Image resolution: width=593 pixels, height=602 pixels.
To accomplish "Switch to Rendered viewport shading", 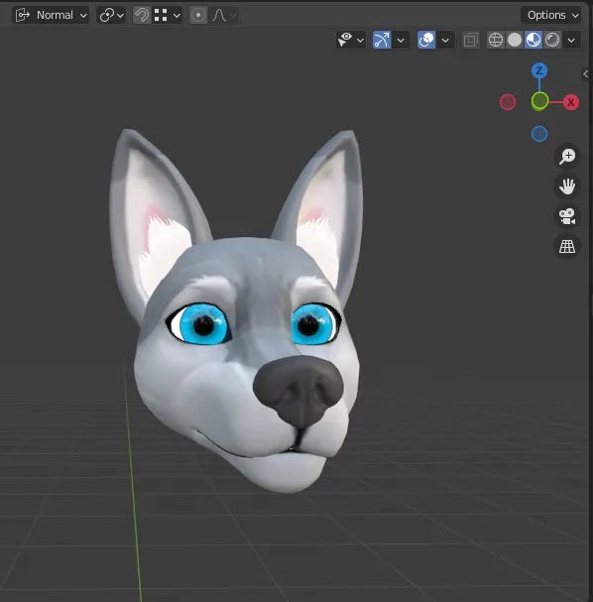I will [x=552, y=40].
